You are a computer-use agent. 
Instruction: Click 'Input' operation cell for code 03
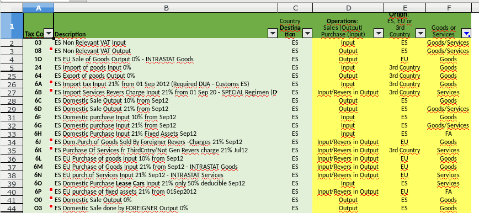348,42
